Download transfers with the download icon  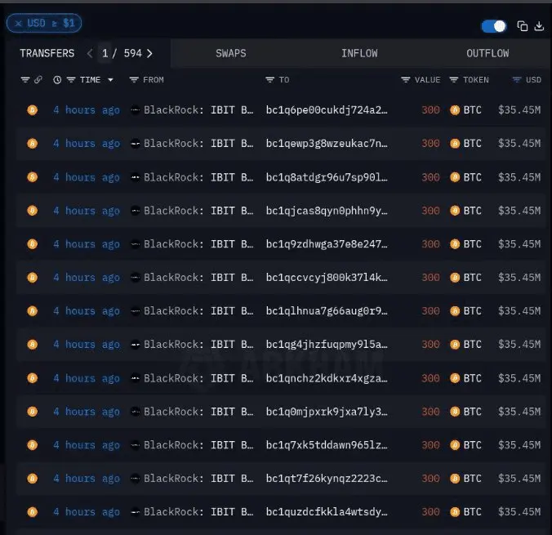click(539, 26)
